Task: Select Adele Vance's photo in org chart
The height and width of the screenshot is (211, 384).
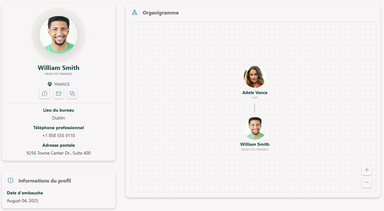Action: [255, 76]
